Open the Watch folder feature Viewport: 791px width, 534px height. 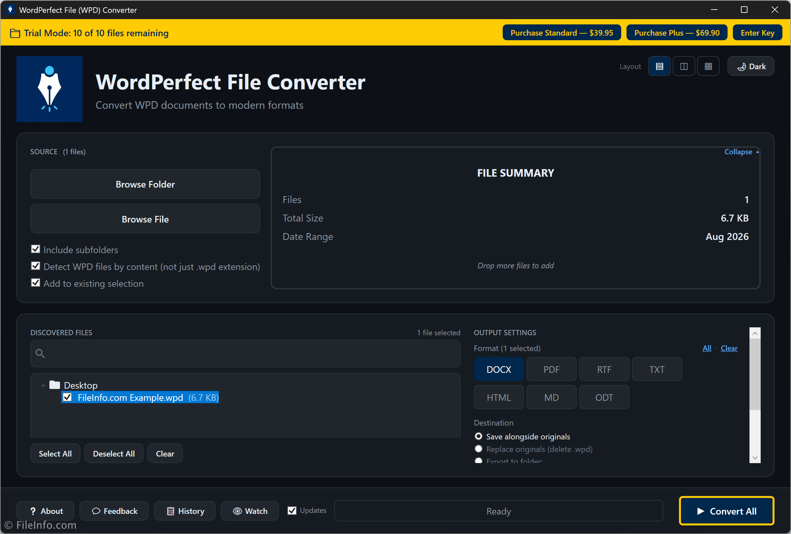click(x=250, y=511)
